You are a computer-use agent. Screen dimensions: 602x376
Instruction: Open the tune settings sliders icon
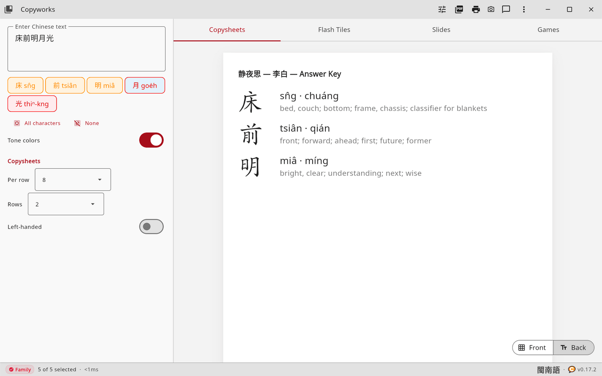tap(442, 9)
